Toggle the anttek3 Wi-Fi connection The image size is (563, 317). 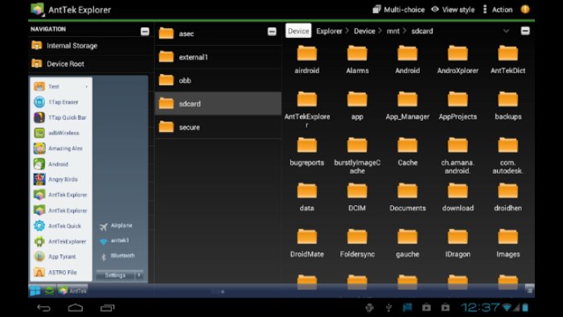(114, 241)
